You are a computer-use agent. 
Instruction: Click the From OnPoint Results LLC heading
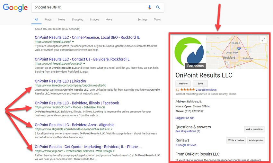[x=198, y=154]
